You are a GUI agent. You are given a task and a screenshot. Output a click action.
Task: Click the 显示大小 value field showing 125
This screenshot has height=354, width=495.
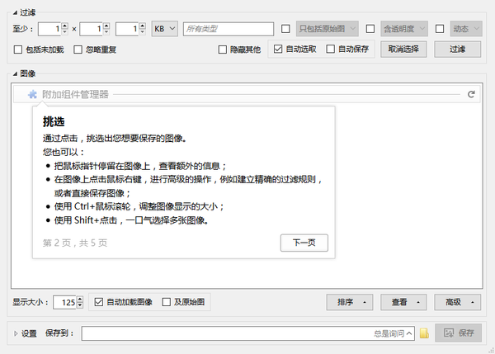pyautogui.click(x=64, y=302)
